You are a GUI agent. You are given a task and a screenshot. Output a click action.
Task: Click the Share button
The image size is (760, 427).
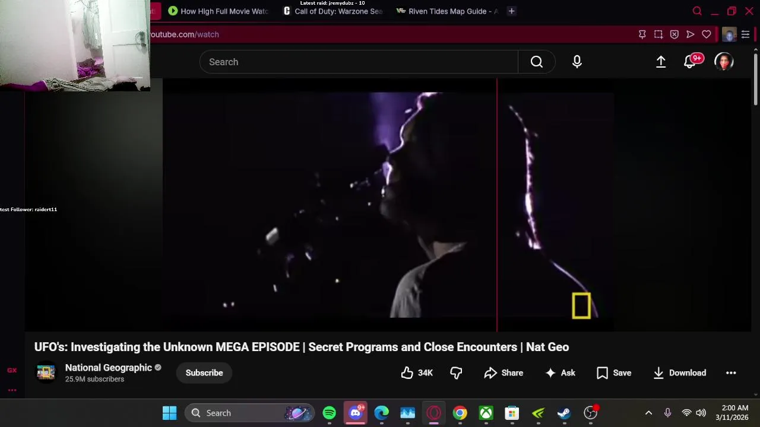pyautogui.click(x=503, y=373)
